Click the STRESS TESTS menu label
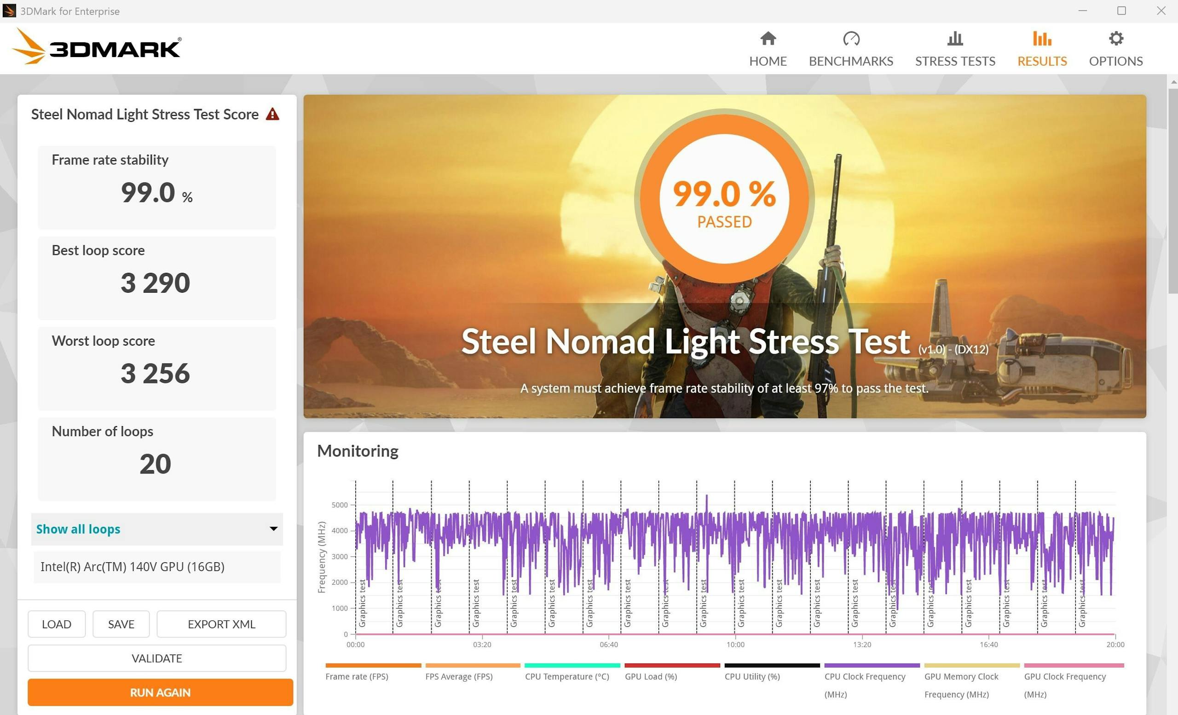Image resolution: width=1178 pixels, height=715 pixels. click(x=955, y=61)
